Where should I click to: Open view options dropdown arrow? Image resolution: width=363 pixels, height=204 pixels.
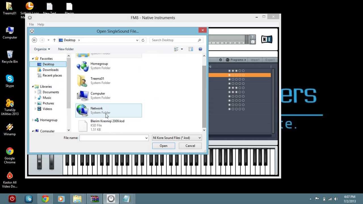tap(182, 49)
